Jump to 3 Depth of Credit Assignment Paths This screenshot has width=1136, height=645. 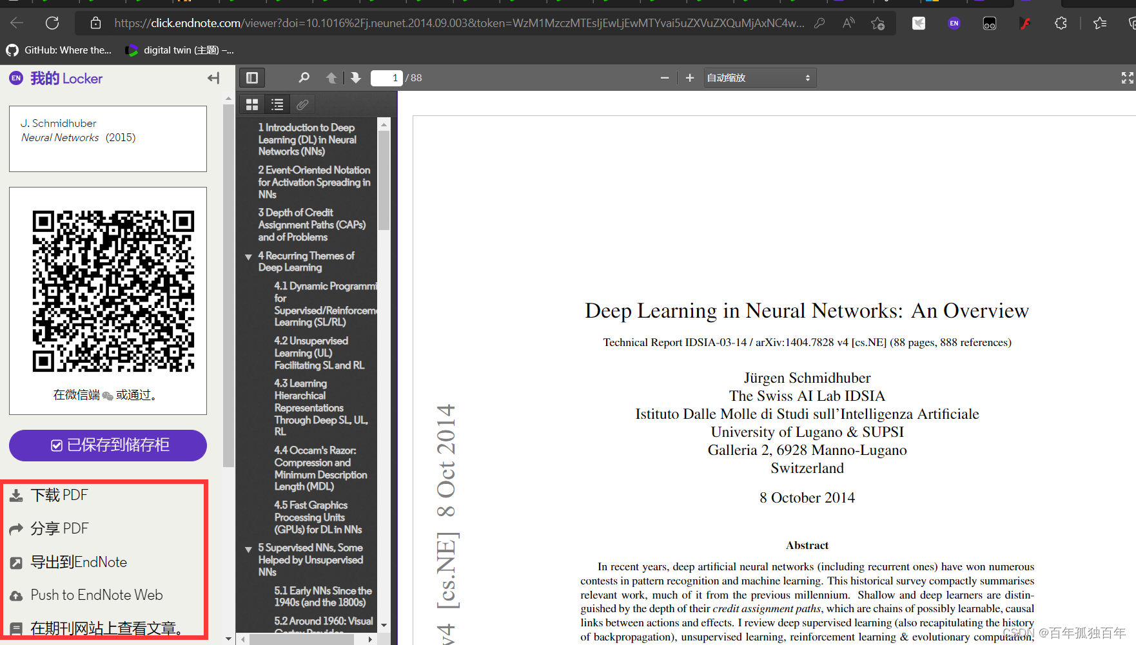311,225
